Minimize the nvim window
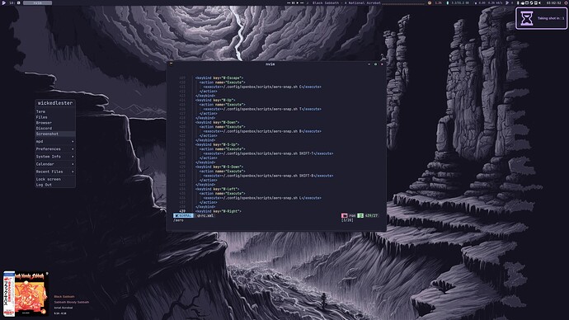This screenshot has width=569, height=320. pyautogui.click(x=369, y=64)
